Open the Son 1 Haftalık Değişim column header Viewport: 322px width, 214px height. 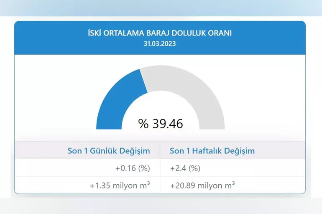[x=212, y=151]
